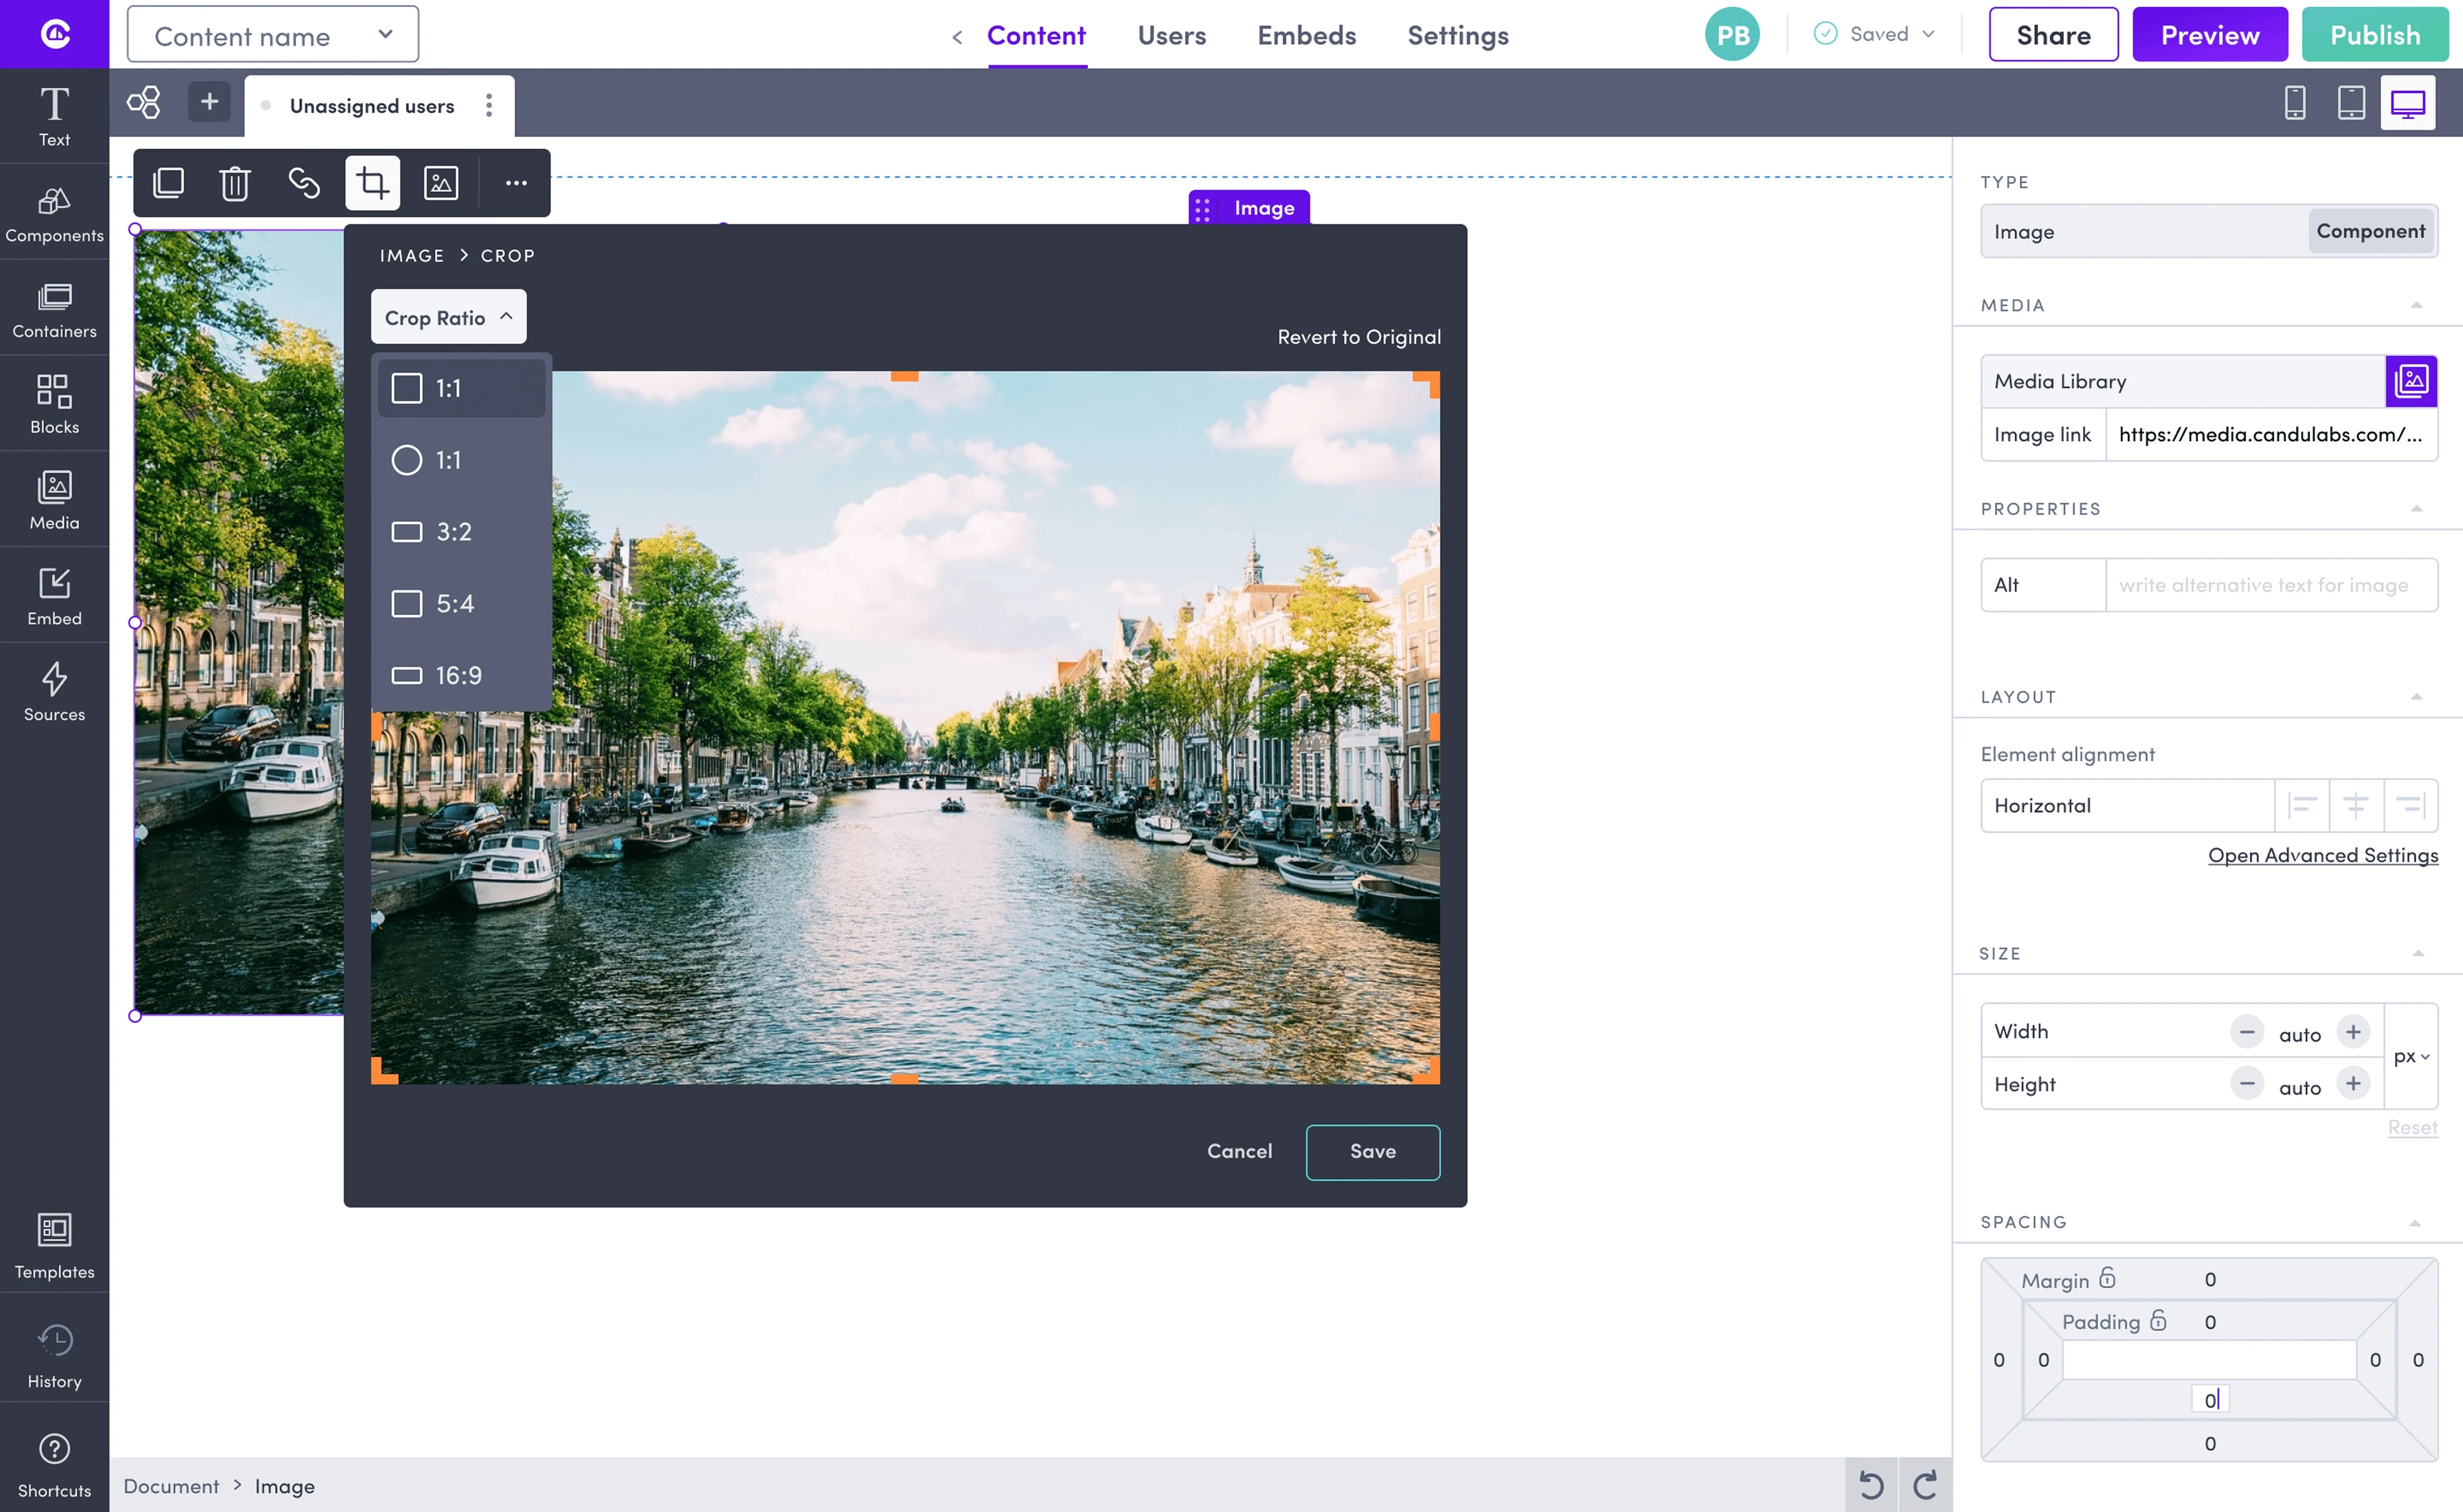Switch to the Embeds tab

pos(1307,35)
